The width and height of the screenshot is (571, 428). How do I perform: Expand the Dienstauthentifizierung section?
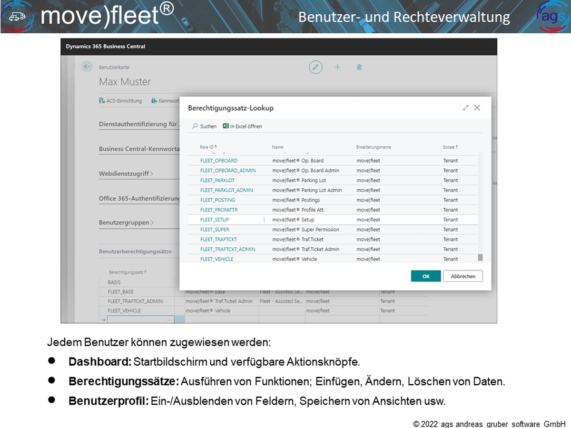tap(139, 124)
